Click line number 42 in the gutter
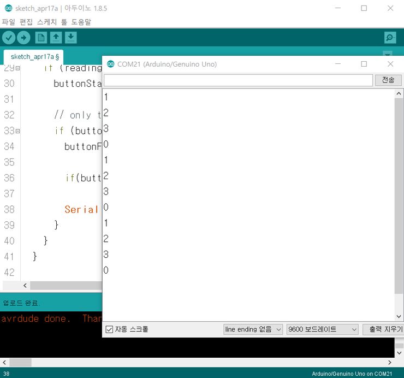Image resolution: width=404 pixels, height=378 pixels. pyautogui.click(x=9, y=273)
